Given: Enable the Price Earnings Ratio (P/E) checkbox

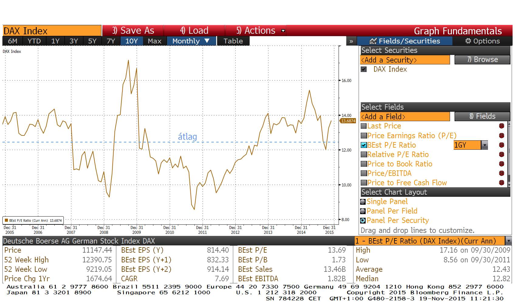Looking at the screenshot, I should [363, 135].
